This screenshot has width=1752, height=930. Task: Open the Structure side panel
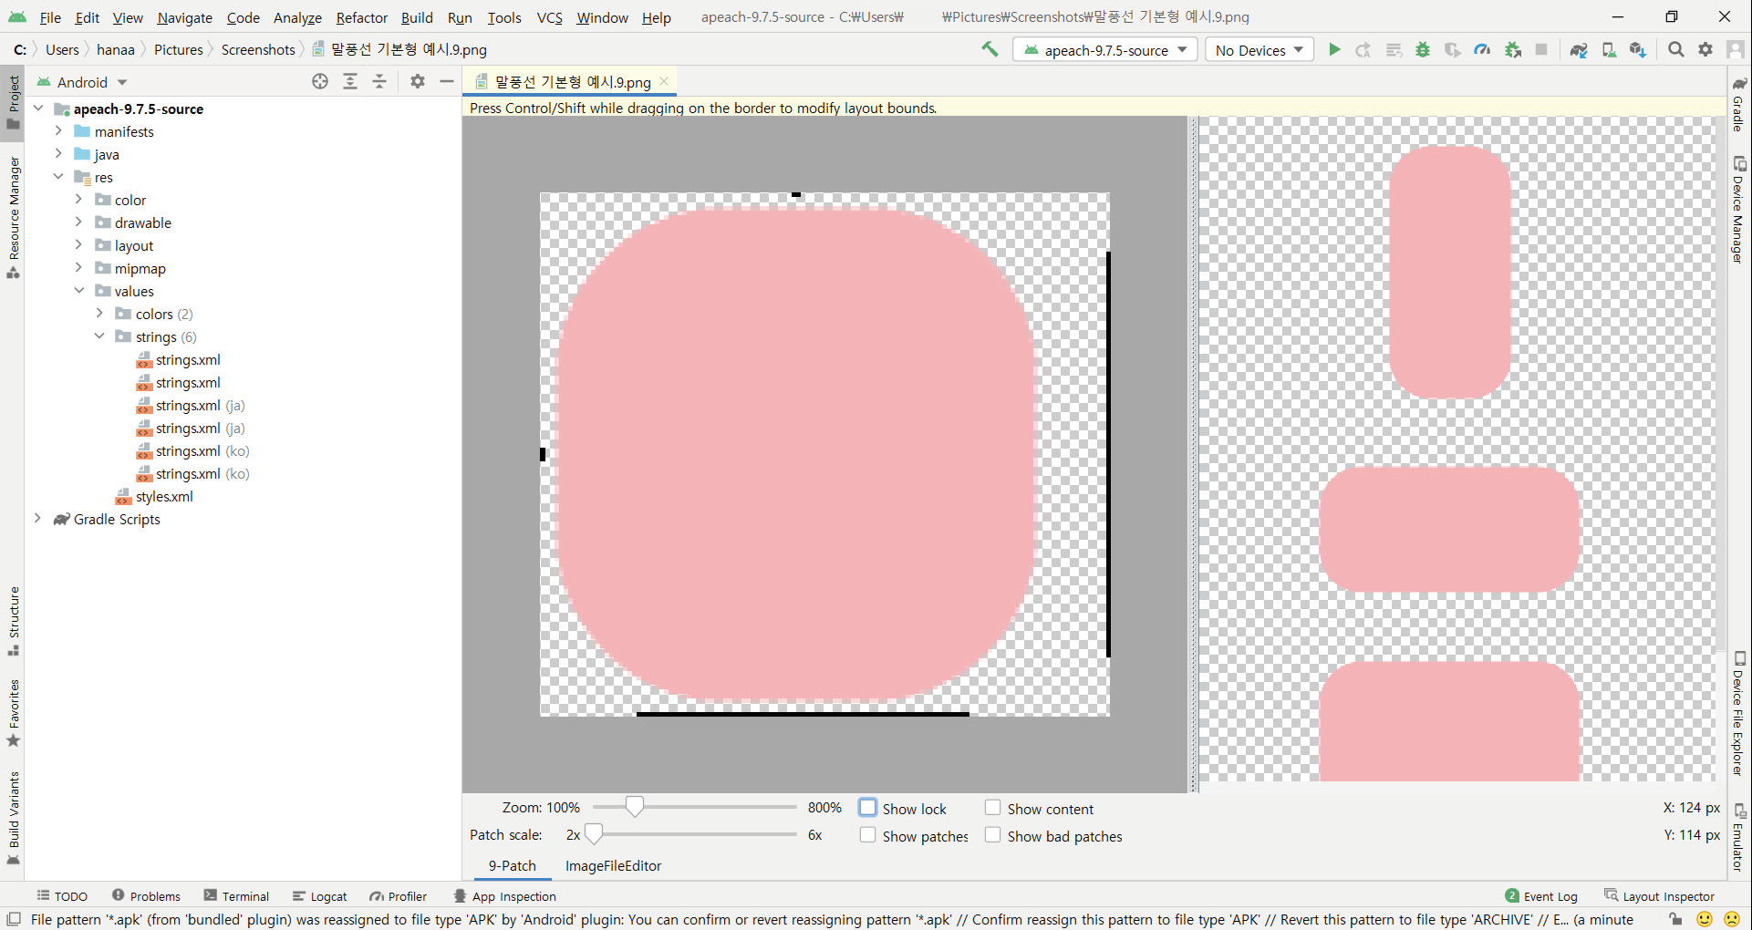(x=13, y=621)
